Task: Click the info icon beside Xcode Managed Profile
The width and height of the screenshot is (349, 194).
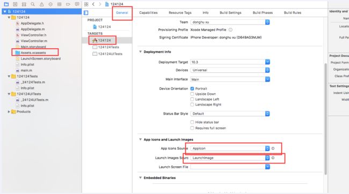Action: (x=230, y=30)
